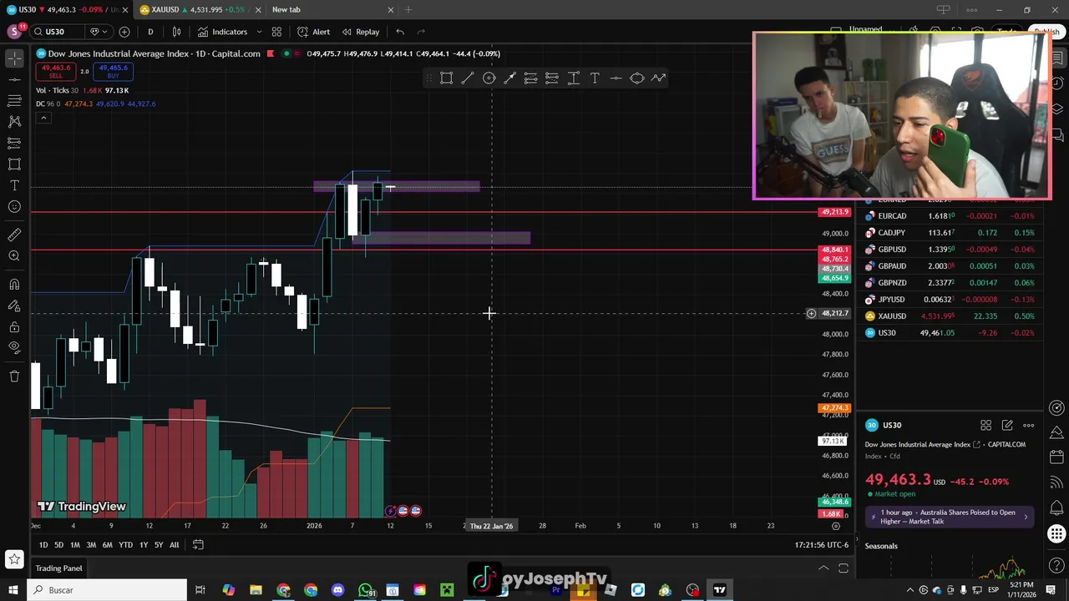Image resolution: width=1069 pixels, height=601 pixels.
Task: Pick path polyline tool from floating toolbar
Action: [658, 78]
